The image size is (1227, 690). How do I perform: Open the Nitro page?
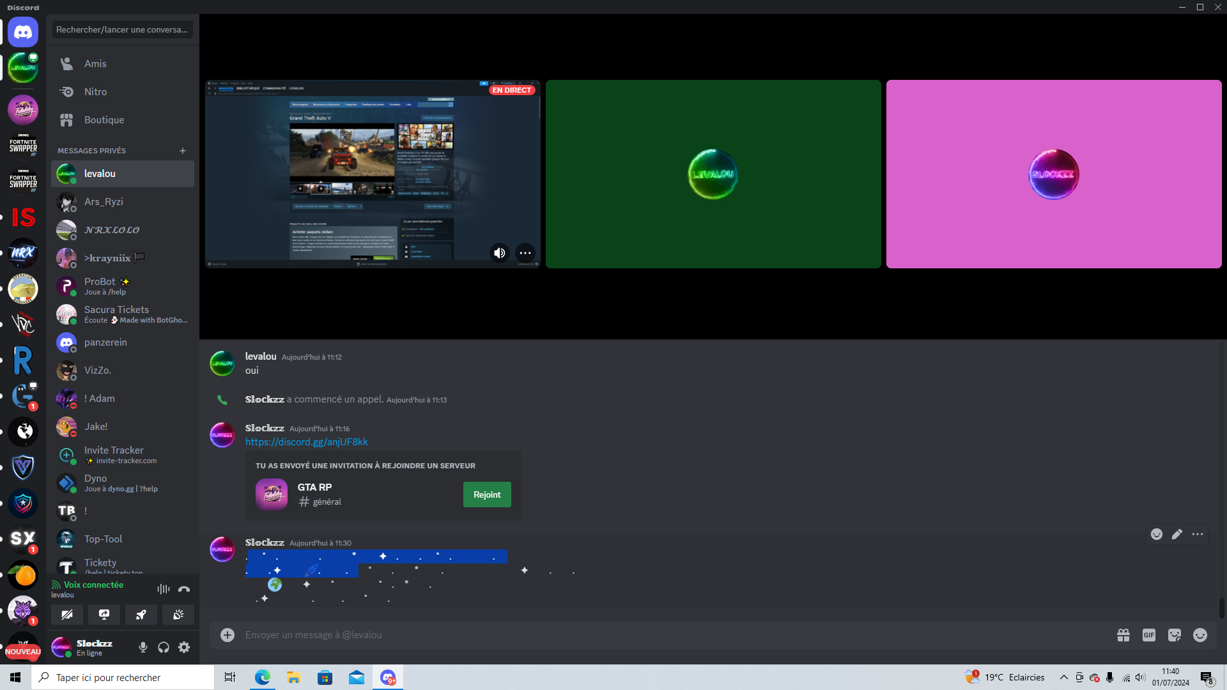click(x=123, y=92)
